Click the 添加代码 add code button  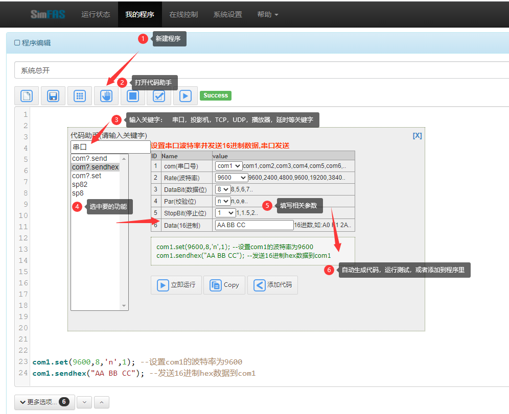tap(272, 285)
